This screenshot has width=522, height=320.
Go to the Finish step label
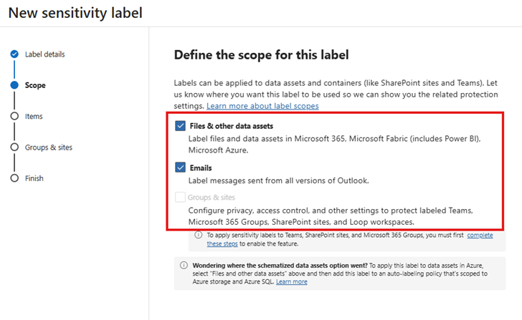pos(34,178)
